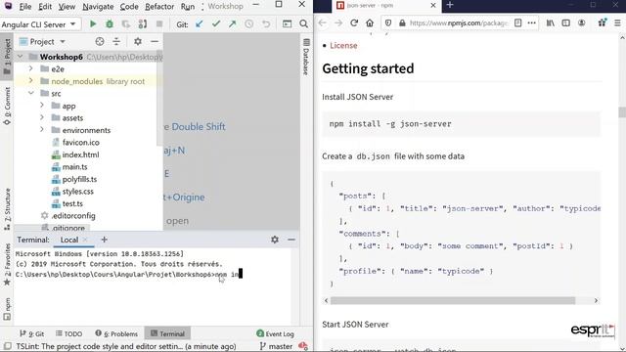Hide the Terminal panel
This screenshot has width=626, height=352.
pos(291,240)
